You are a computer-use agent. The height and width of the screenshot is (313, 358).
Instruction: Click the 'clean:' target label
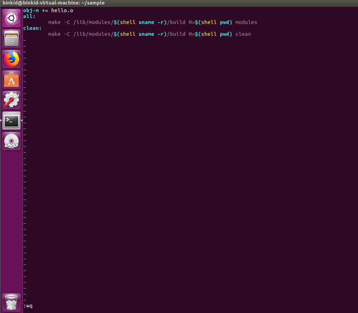(x=32, y=28)
